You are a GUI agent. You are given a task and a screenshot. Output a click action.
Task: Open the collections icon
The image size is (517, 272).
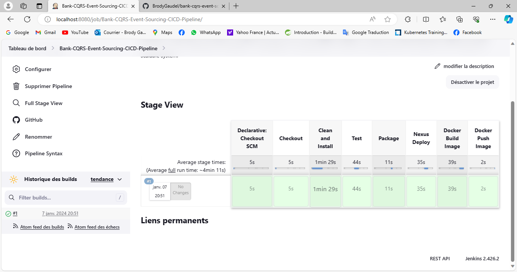460,19
